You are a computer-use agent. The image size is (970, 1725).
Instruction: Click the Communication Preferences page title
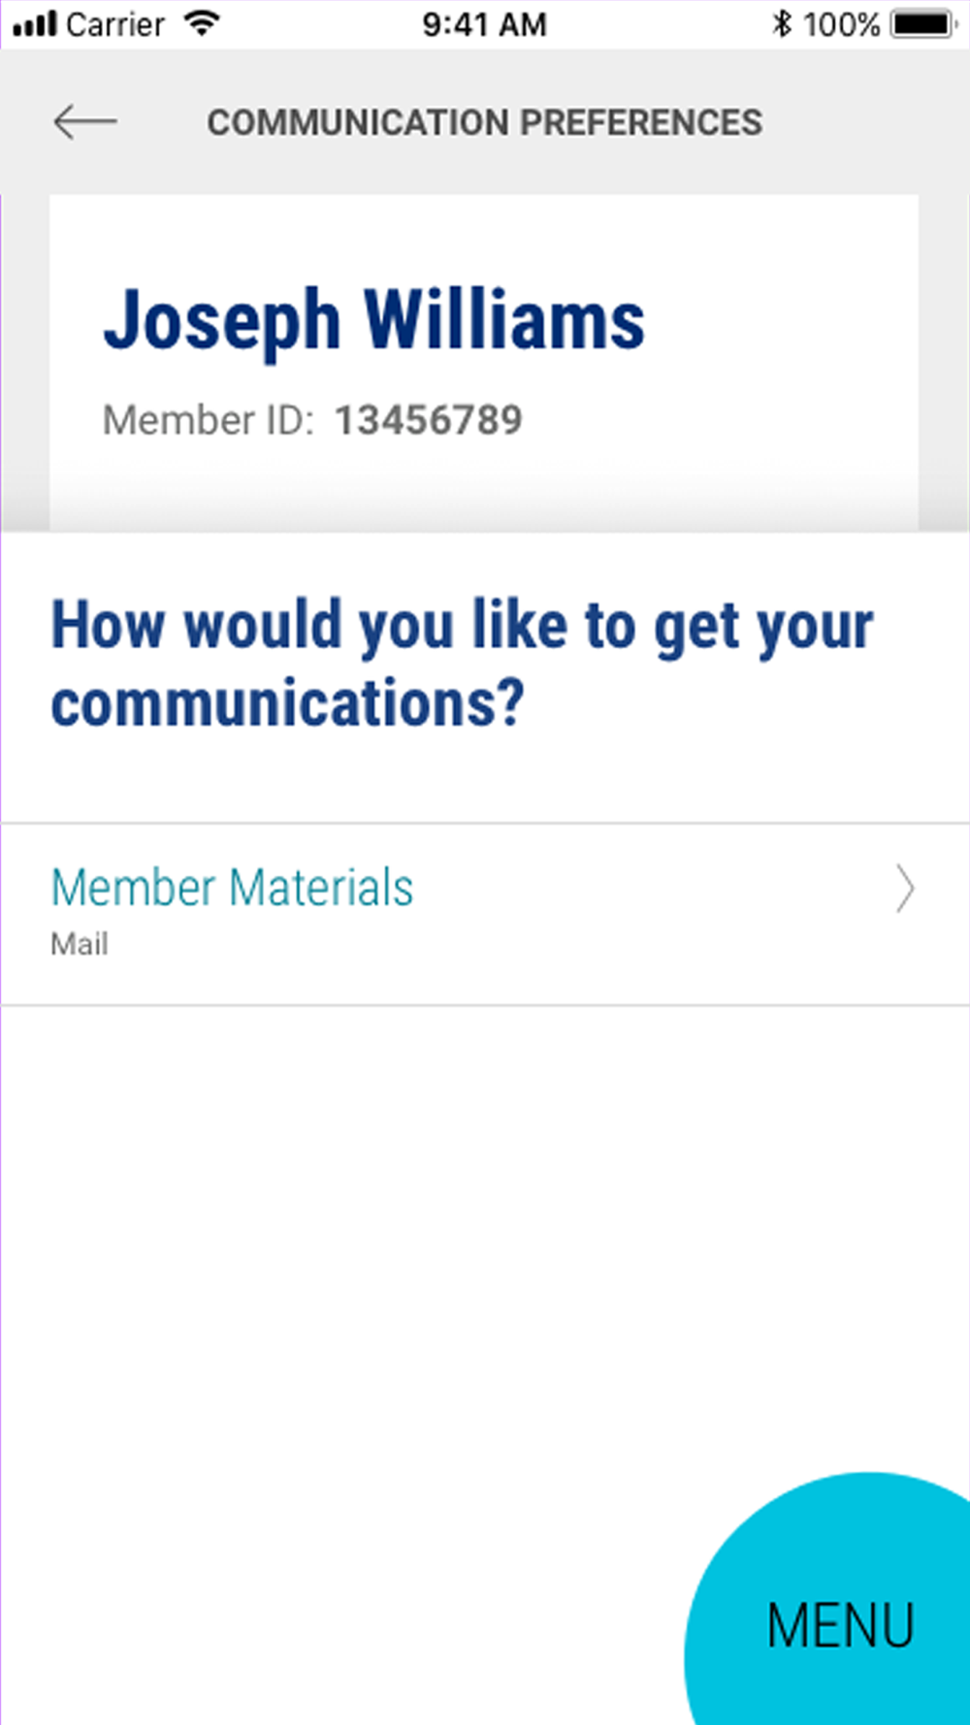pyautogui.click(x=484, y=122)
